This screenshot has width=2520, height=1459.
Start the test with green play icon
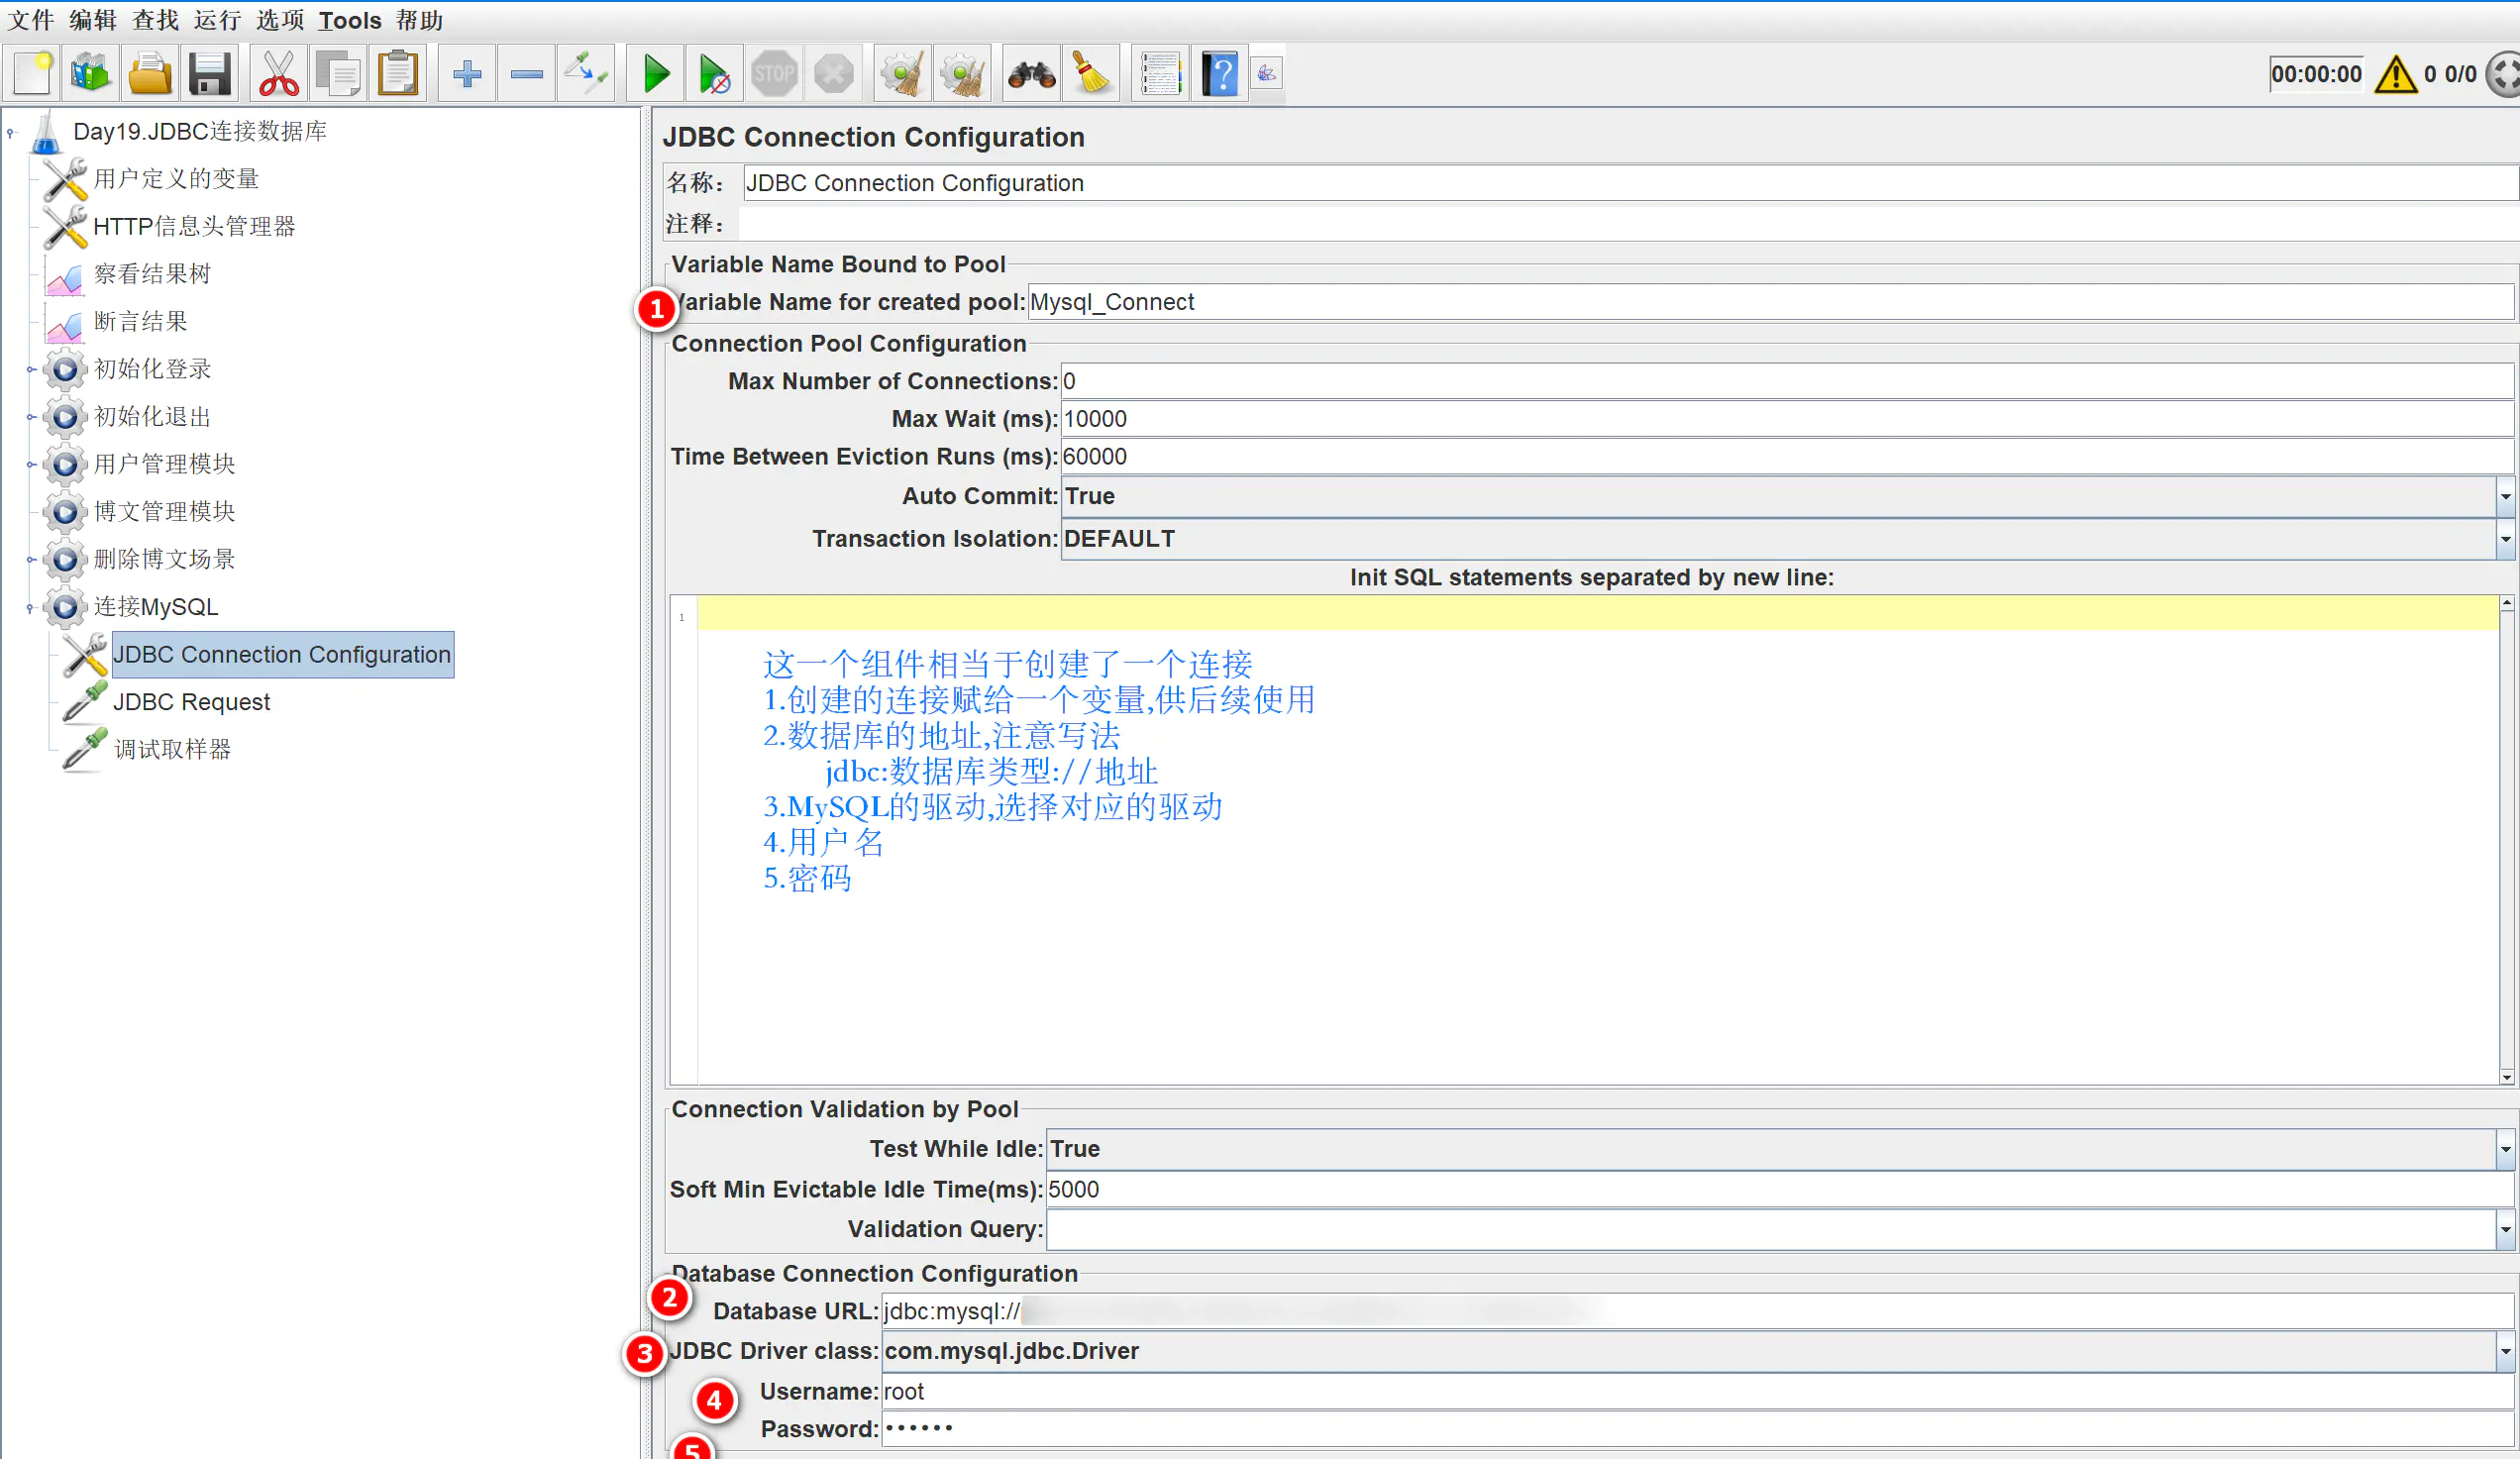coord(656,74)
